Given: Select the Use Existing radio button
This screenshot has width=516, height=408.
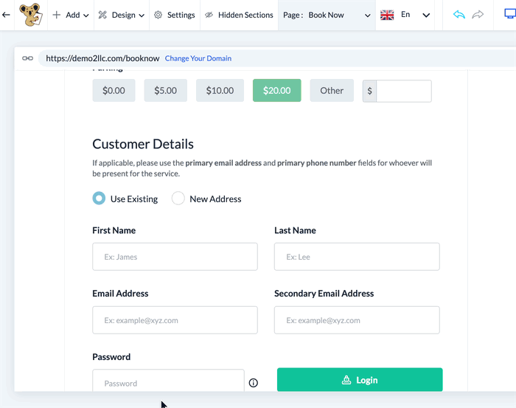Looking at the screenshot, I should [x=99, y=198].
